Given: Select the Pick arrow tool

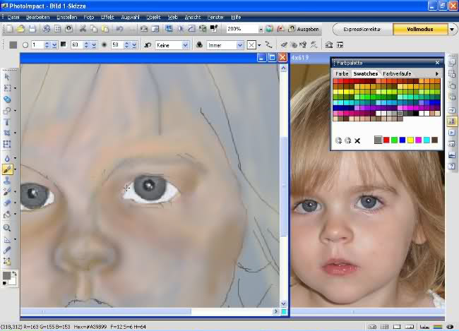Looking at the screenshot, I should (7, 76).
